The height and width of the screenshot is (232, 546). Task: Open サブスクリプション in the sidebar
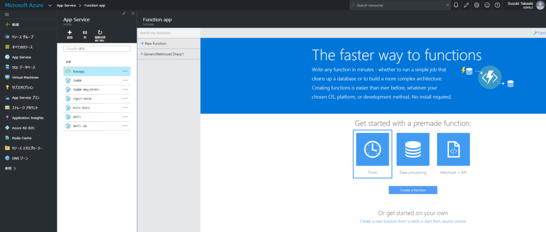19,87
